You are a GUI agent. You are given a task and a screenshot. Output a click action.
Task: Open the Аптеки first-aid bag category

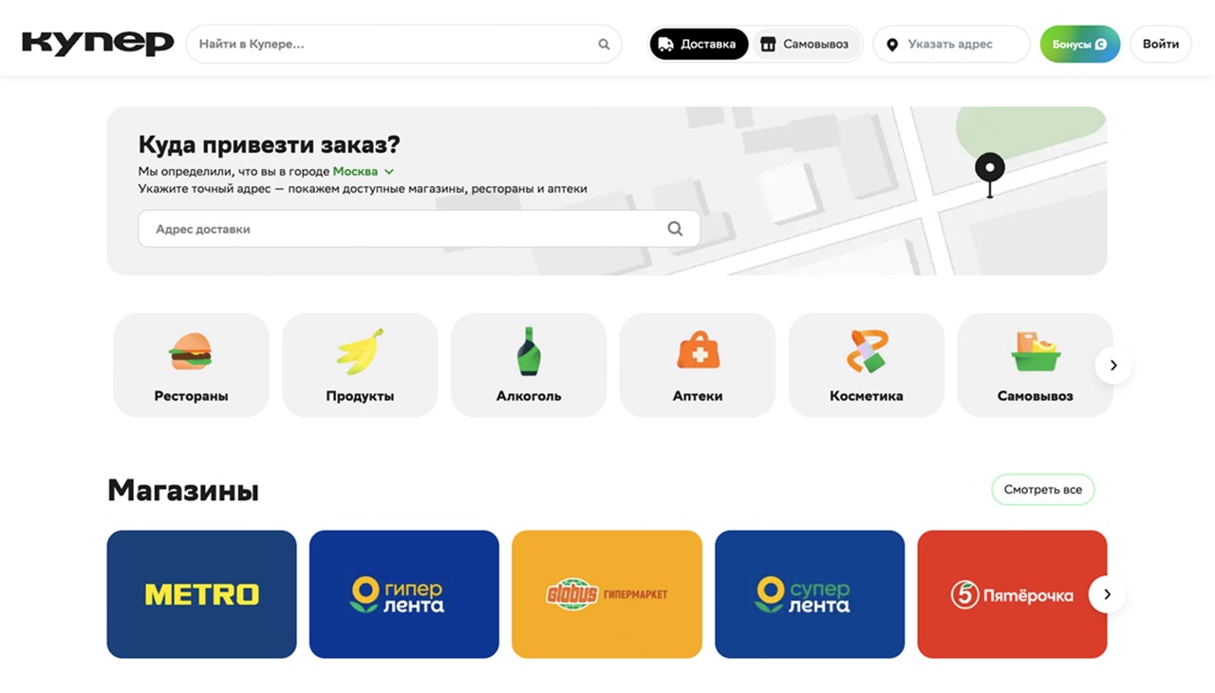pyautogui.click(x=698, y=365)
